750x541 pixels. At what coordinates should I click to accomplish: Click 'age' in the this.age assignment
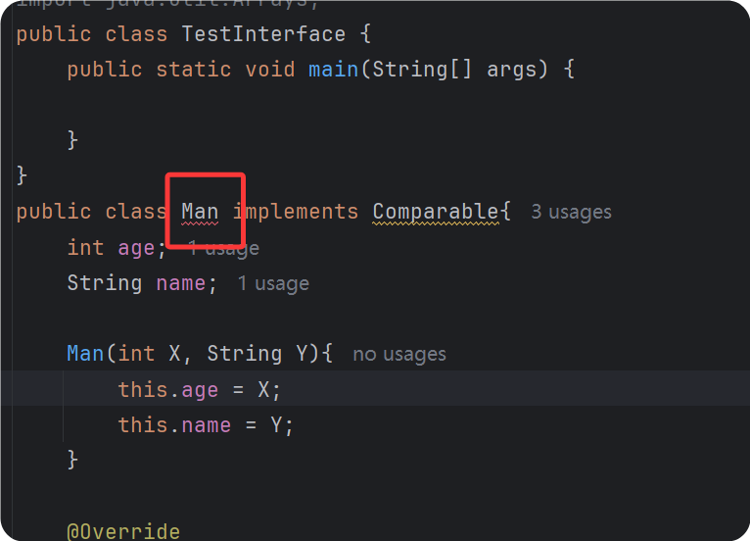(200, 389)
